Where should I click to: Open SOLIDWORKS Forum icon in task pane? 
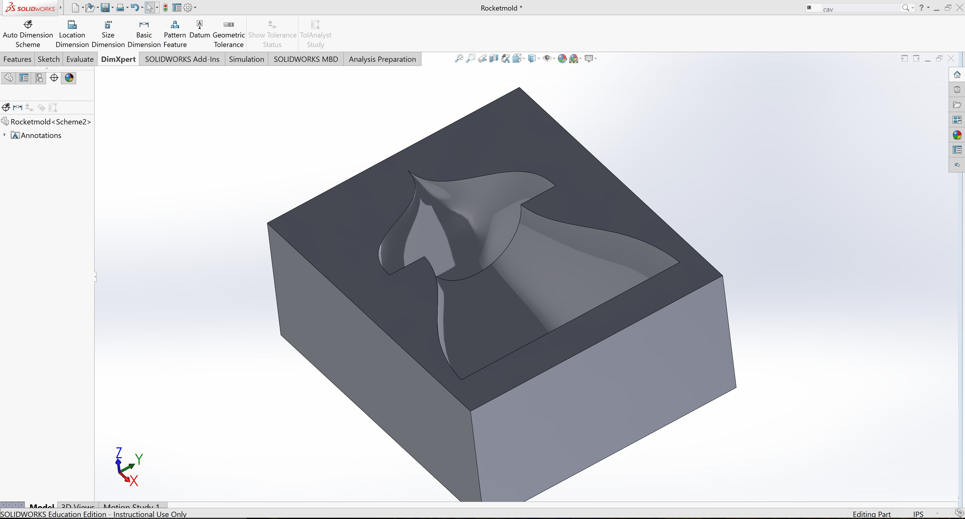[957, 165]
